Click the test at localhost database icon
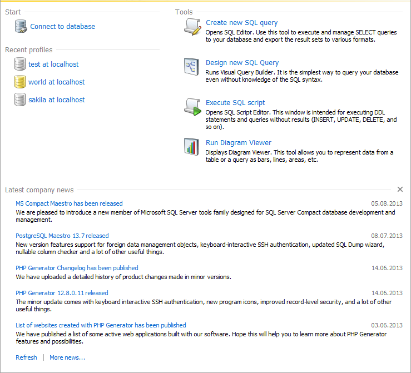This screenshot has width=411, height=373. pos(20,64)
